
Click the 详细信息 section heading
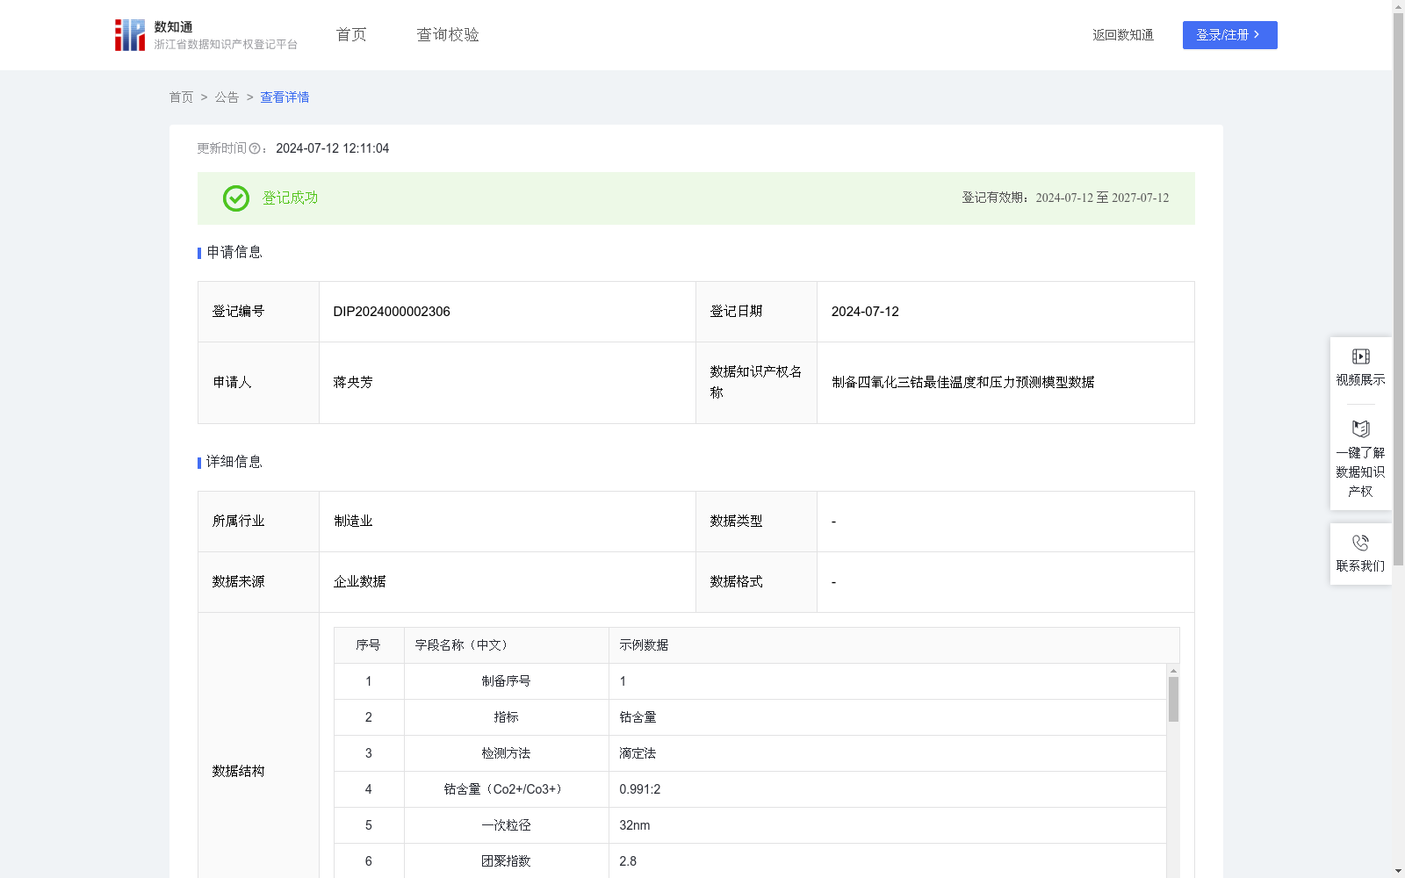tap(234, 463)
